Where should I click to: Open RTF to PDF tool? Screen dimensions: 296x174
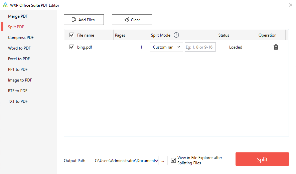pyautogui.click(x=18, y=91)
